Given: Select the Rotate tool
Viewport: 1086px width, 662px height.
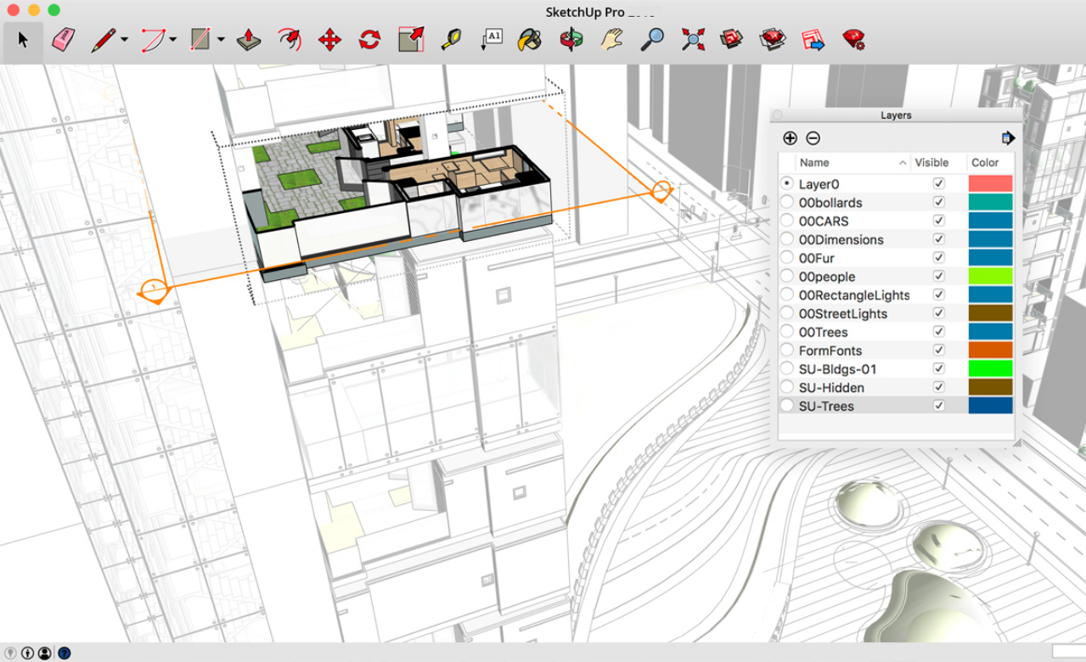Looking at the screenshot, I should (369, 40).
